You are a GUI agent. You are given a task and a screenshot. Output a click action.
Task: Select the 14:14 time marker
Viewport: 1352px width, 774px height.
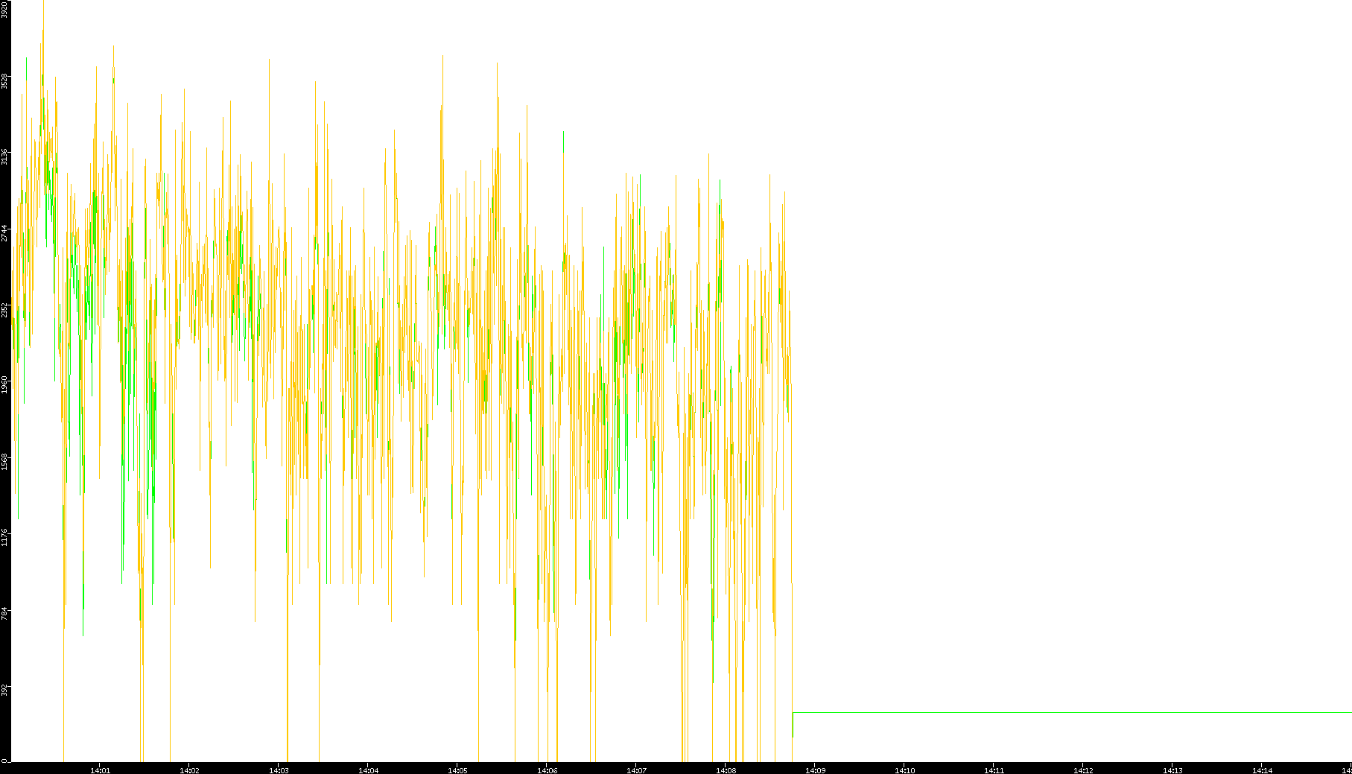coord(1262,770)
